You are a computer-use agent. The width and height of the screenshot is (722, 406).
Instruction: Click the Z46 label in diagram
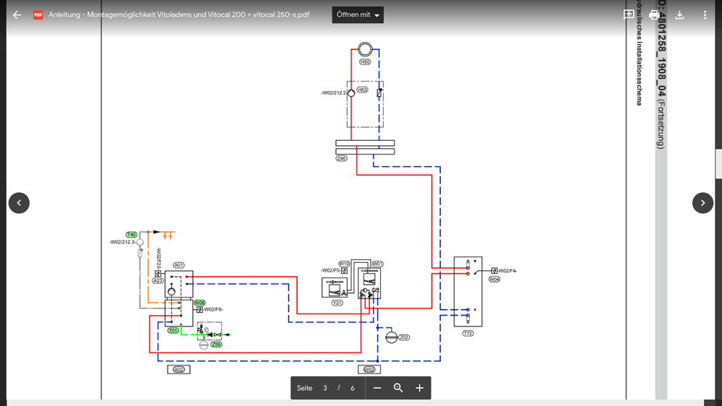[341, 158]
